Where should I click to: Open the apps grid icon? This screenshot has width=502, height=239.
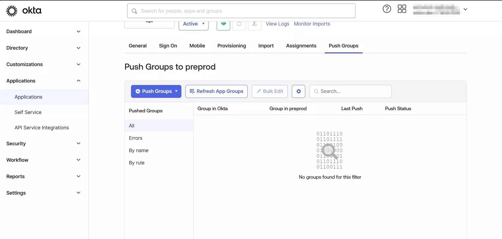pos(402,9)
